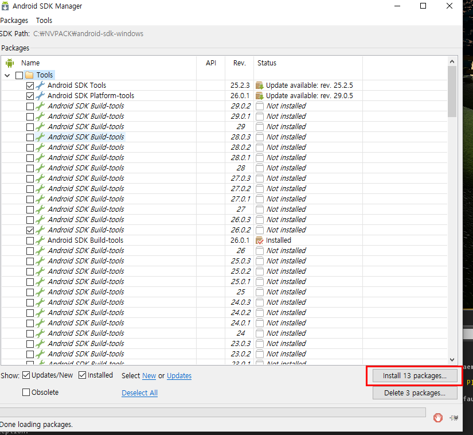This screenshot has height=435, width=473.
Task: Click green wrench icon of Build-tools 27.0.3
Action: (40, 178)
